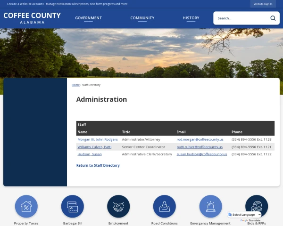Open the History menu
The image size is (283, 226).
click(191, 18)
